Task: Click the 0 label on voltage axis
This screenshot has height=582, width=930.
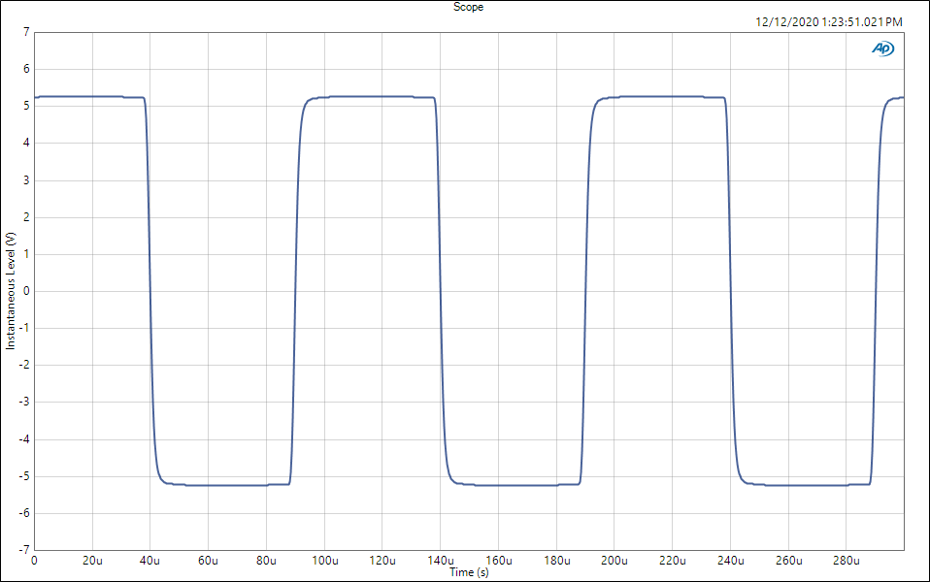Action: pyautogui.click(x=26, y=291)
